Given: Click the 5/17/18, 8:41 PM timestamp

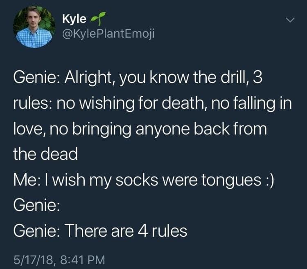Looking at the screenshot, I should coord(59,259).
